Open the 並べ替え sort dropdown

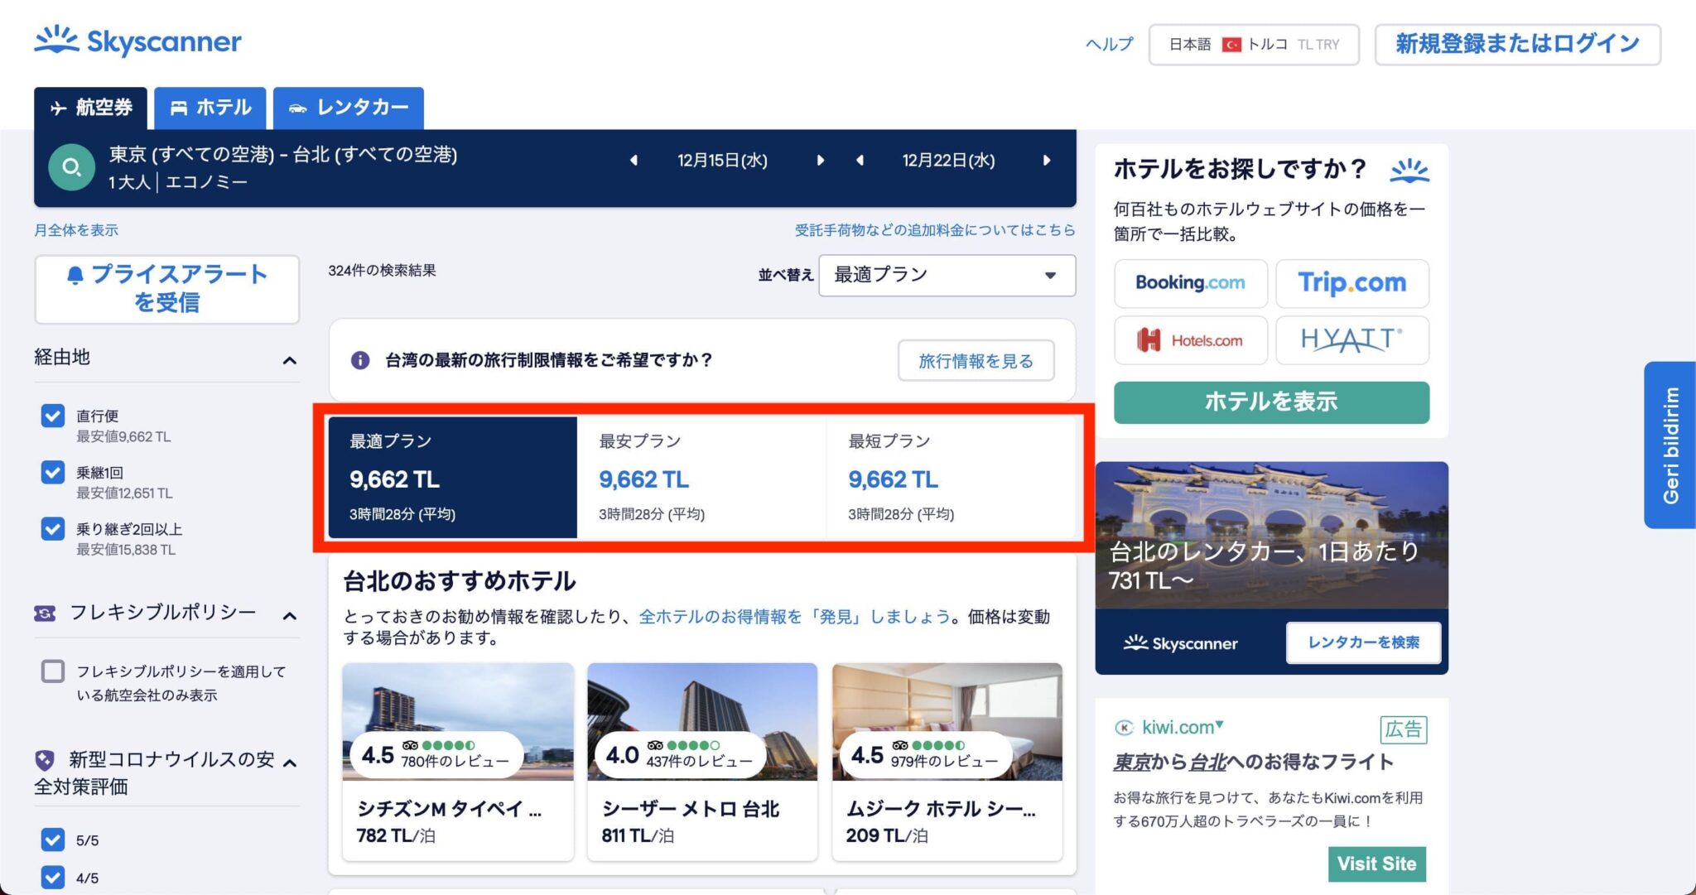click(947, 274)
